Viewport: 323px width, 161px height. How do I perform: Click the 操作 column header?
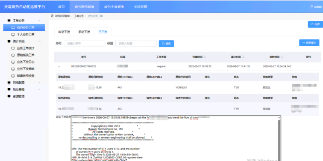[308, 57]
